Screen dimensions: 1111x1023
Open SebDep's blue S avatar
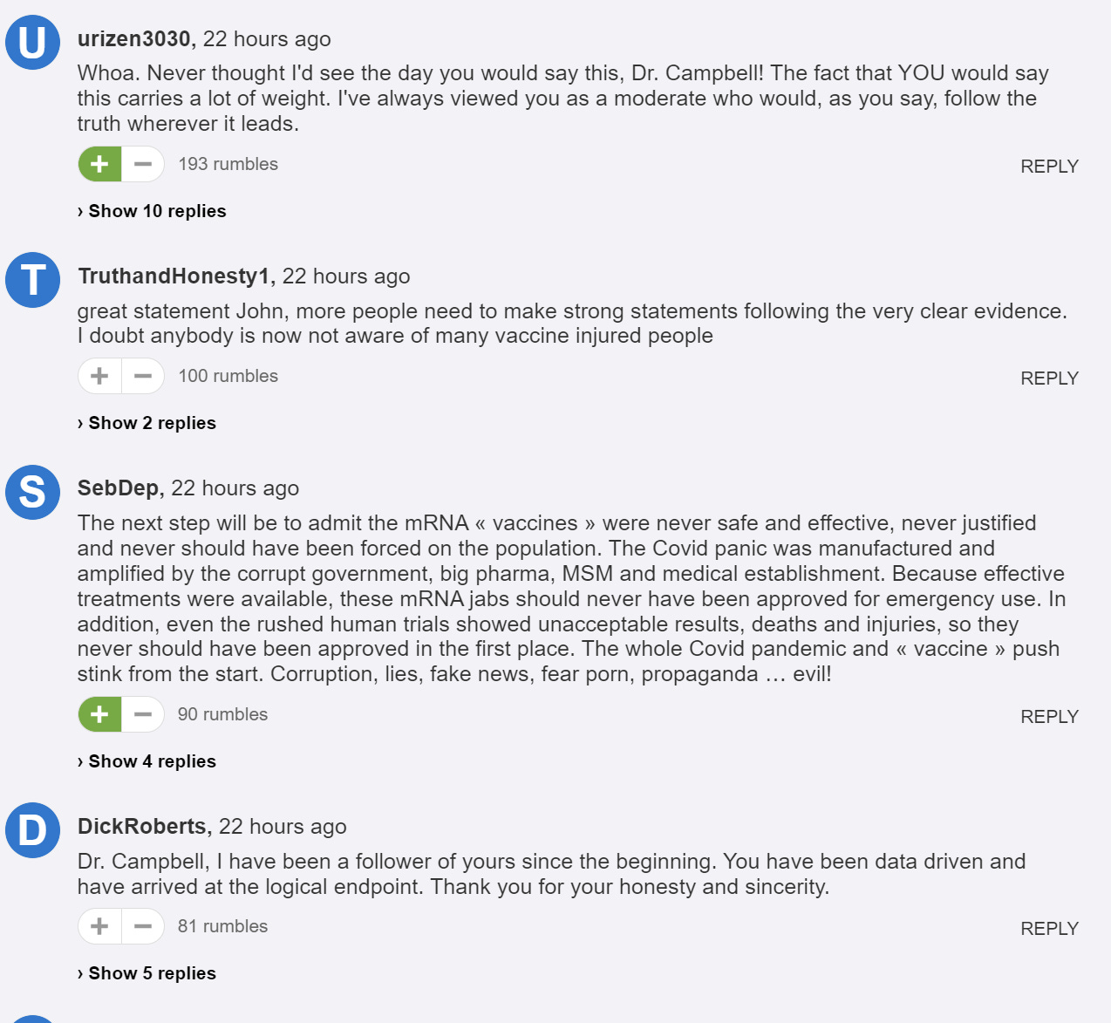click(x=33, y=492)
